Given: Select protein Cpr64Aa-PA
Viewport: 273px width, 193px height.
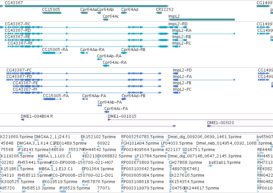Looking at the screenshot, I should click(x=94, y=96).
